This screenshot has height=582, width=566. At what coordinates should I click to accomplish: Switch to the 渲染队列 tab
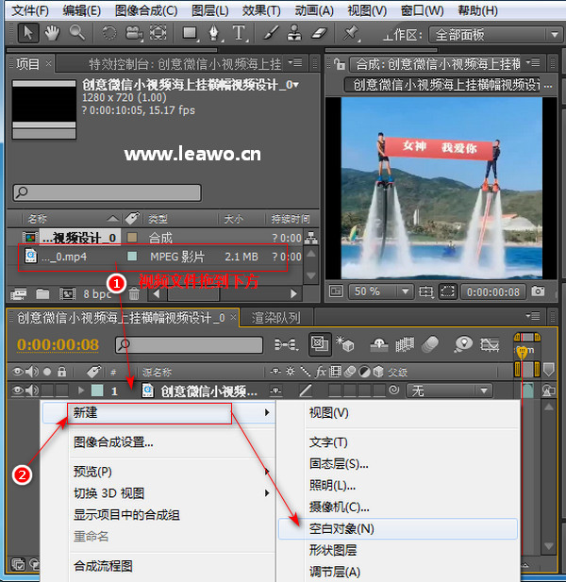point(276,318)
